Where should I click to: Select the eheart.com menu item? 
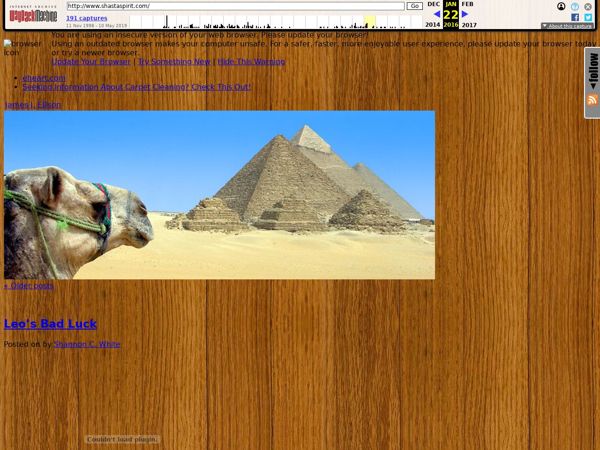tap(44, 78)
